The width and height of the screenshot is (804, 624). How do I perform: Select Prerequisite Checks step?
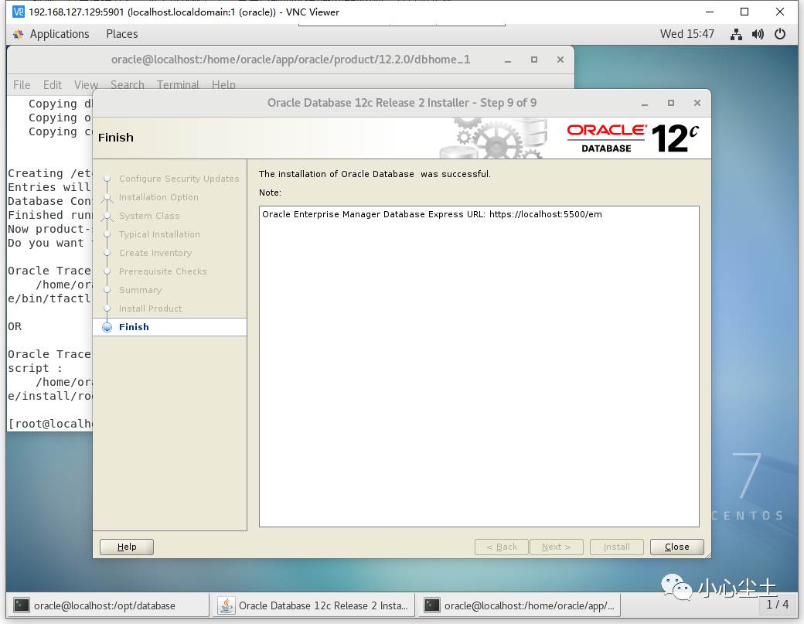click(163, 271)
